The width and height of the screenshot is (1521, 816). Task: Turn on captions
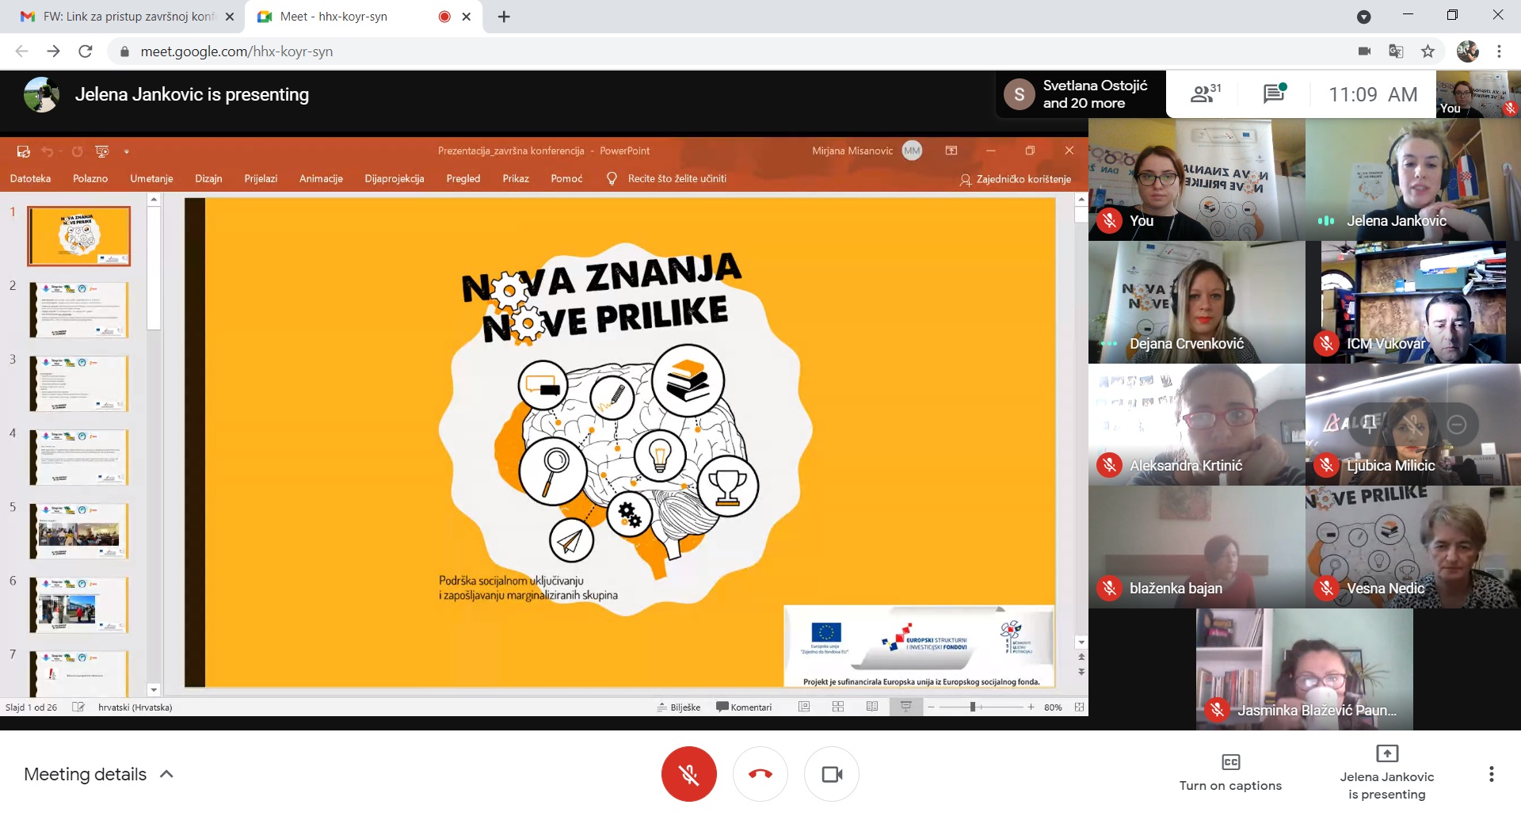click(1230, 772)
